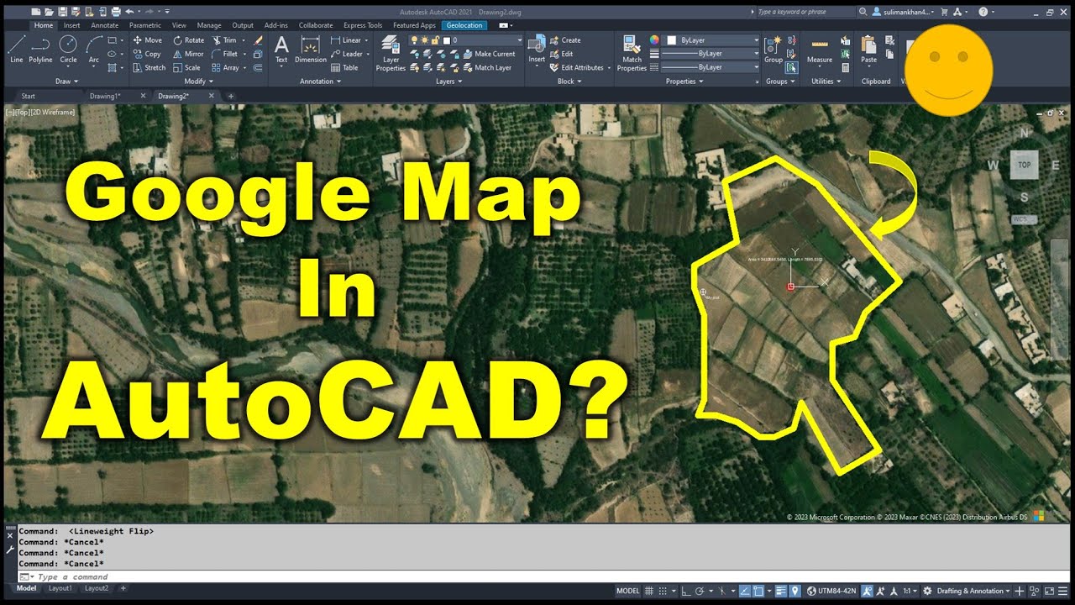Activate the Fillet command
Viewport: 1075px width, 605px height.
pyautogui.click(x=224, y=54)
